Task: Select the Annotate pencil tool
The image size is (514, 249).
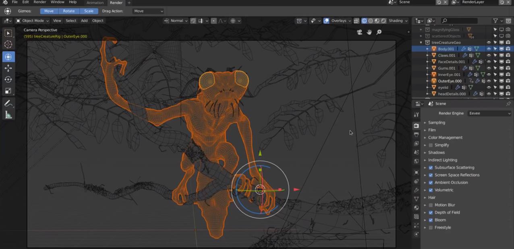Action: [x=8, y=104]
